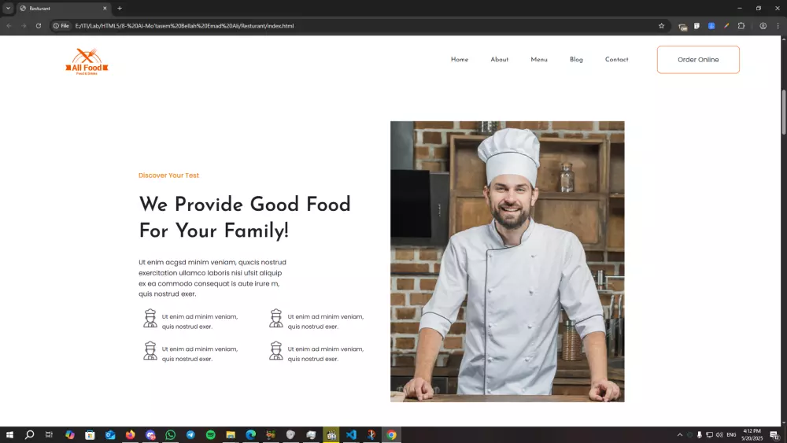Screen dimensions: 787x443
Task: Open the Menu nav link
Action: click(539, 60)
